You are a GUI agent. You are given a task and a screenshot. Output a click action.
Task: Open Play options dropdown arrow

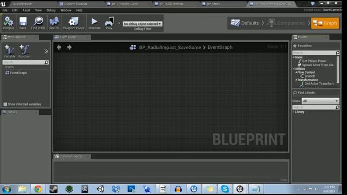119,23
